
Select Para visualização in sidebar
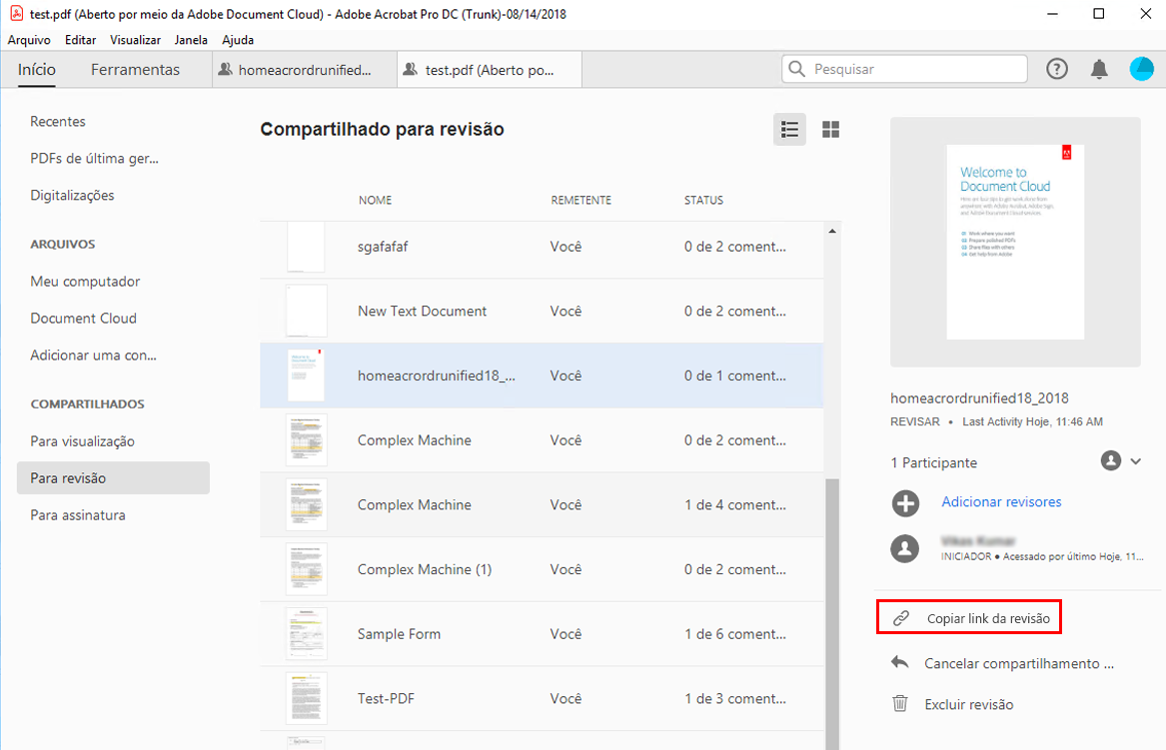(83, 441)
